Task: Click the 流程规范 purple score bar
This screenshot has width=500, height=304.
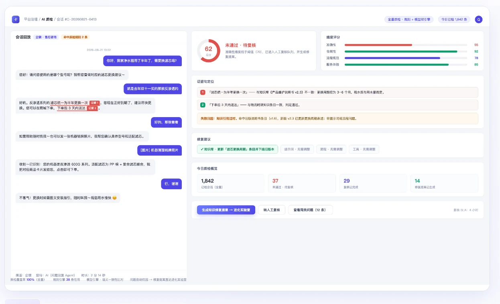Action: (x=392, y=58)
